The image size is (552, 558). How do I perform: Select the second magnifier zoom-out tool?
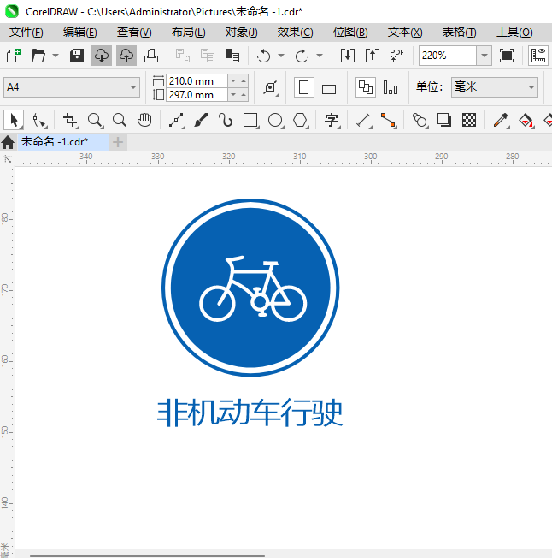coord(120,121)
